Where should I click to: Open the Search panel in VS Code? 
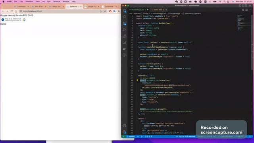(124, 17)
